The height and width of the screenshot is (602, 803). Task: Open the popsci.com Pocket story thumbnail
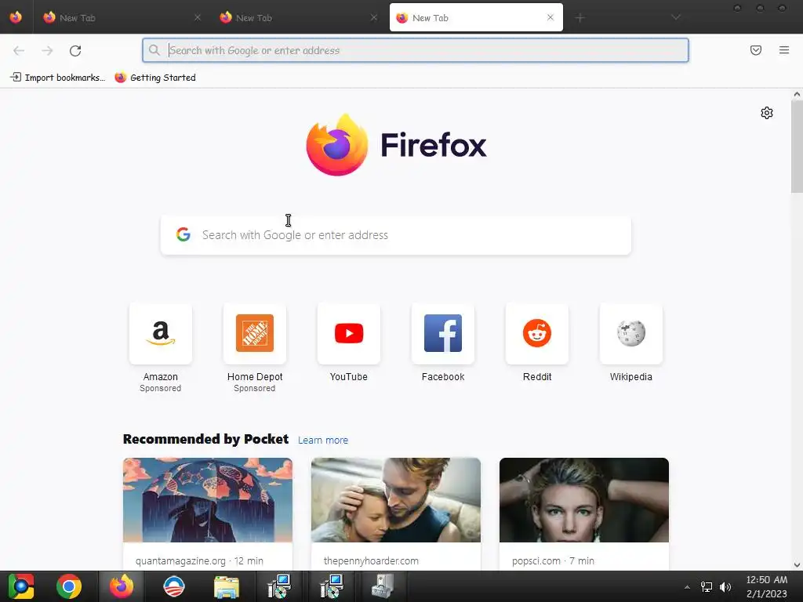coord(583,500)
